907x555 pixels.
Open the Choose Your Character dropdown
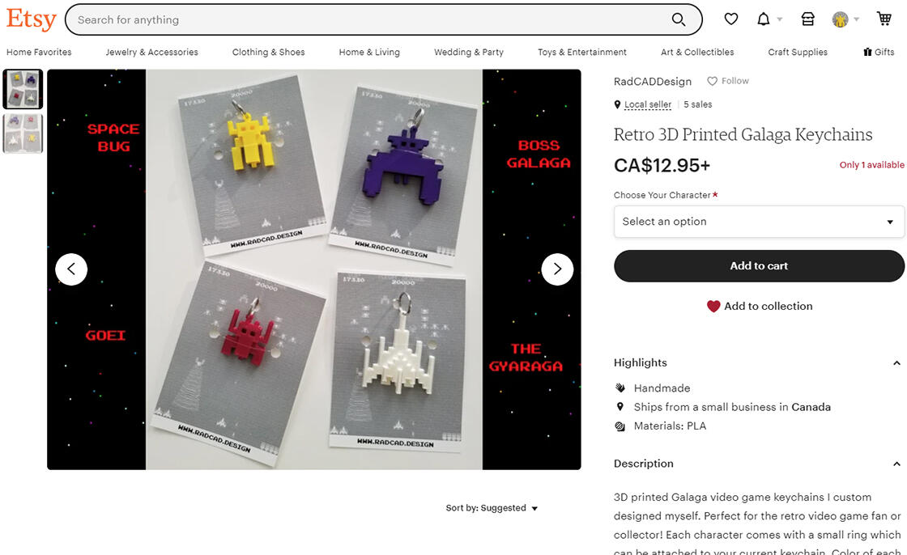pos(759,222)
